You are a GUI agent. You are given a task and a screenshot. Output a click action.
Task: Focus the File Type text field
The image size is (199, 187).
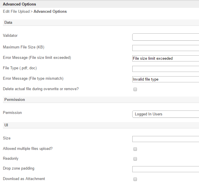(165, 69)
